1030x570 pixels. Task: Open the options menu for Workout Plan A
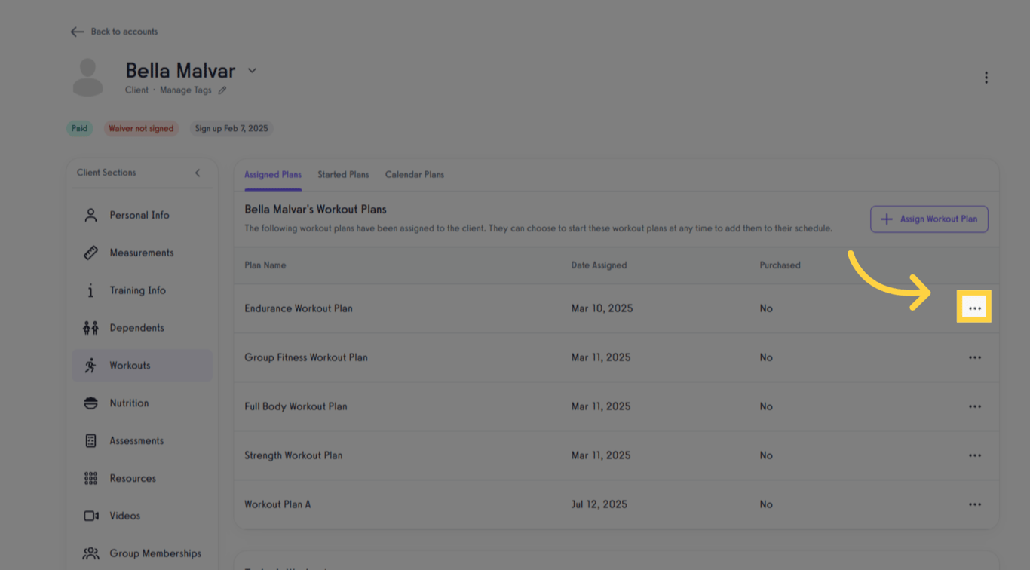[x=974, y=504]
